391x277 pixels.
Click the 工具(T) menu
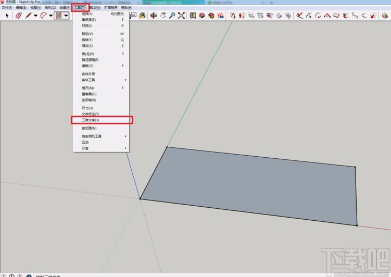click(x=80, y=7)
